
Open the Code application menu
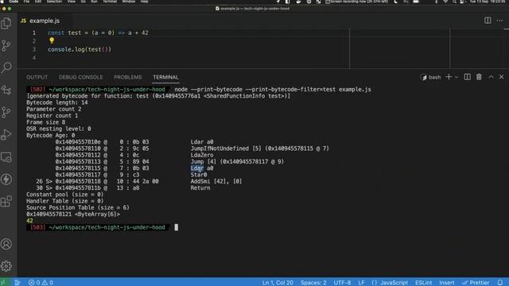point(14,2)
